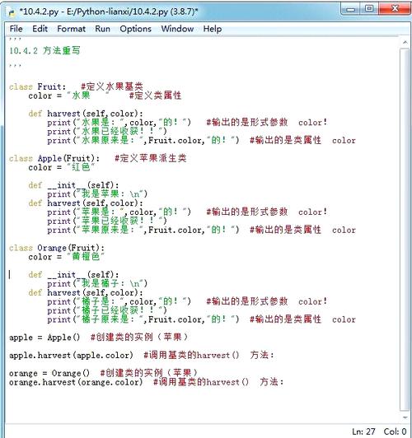Click the 'Ln: 27' status bar indicator

pyautogui.click(x=363, y=431)
